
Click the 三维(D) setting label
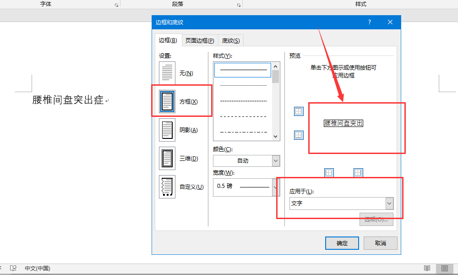tap(189, 159)
